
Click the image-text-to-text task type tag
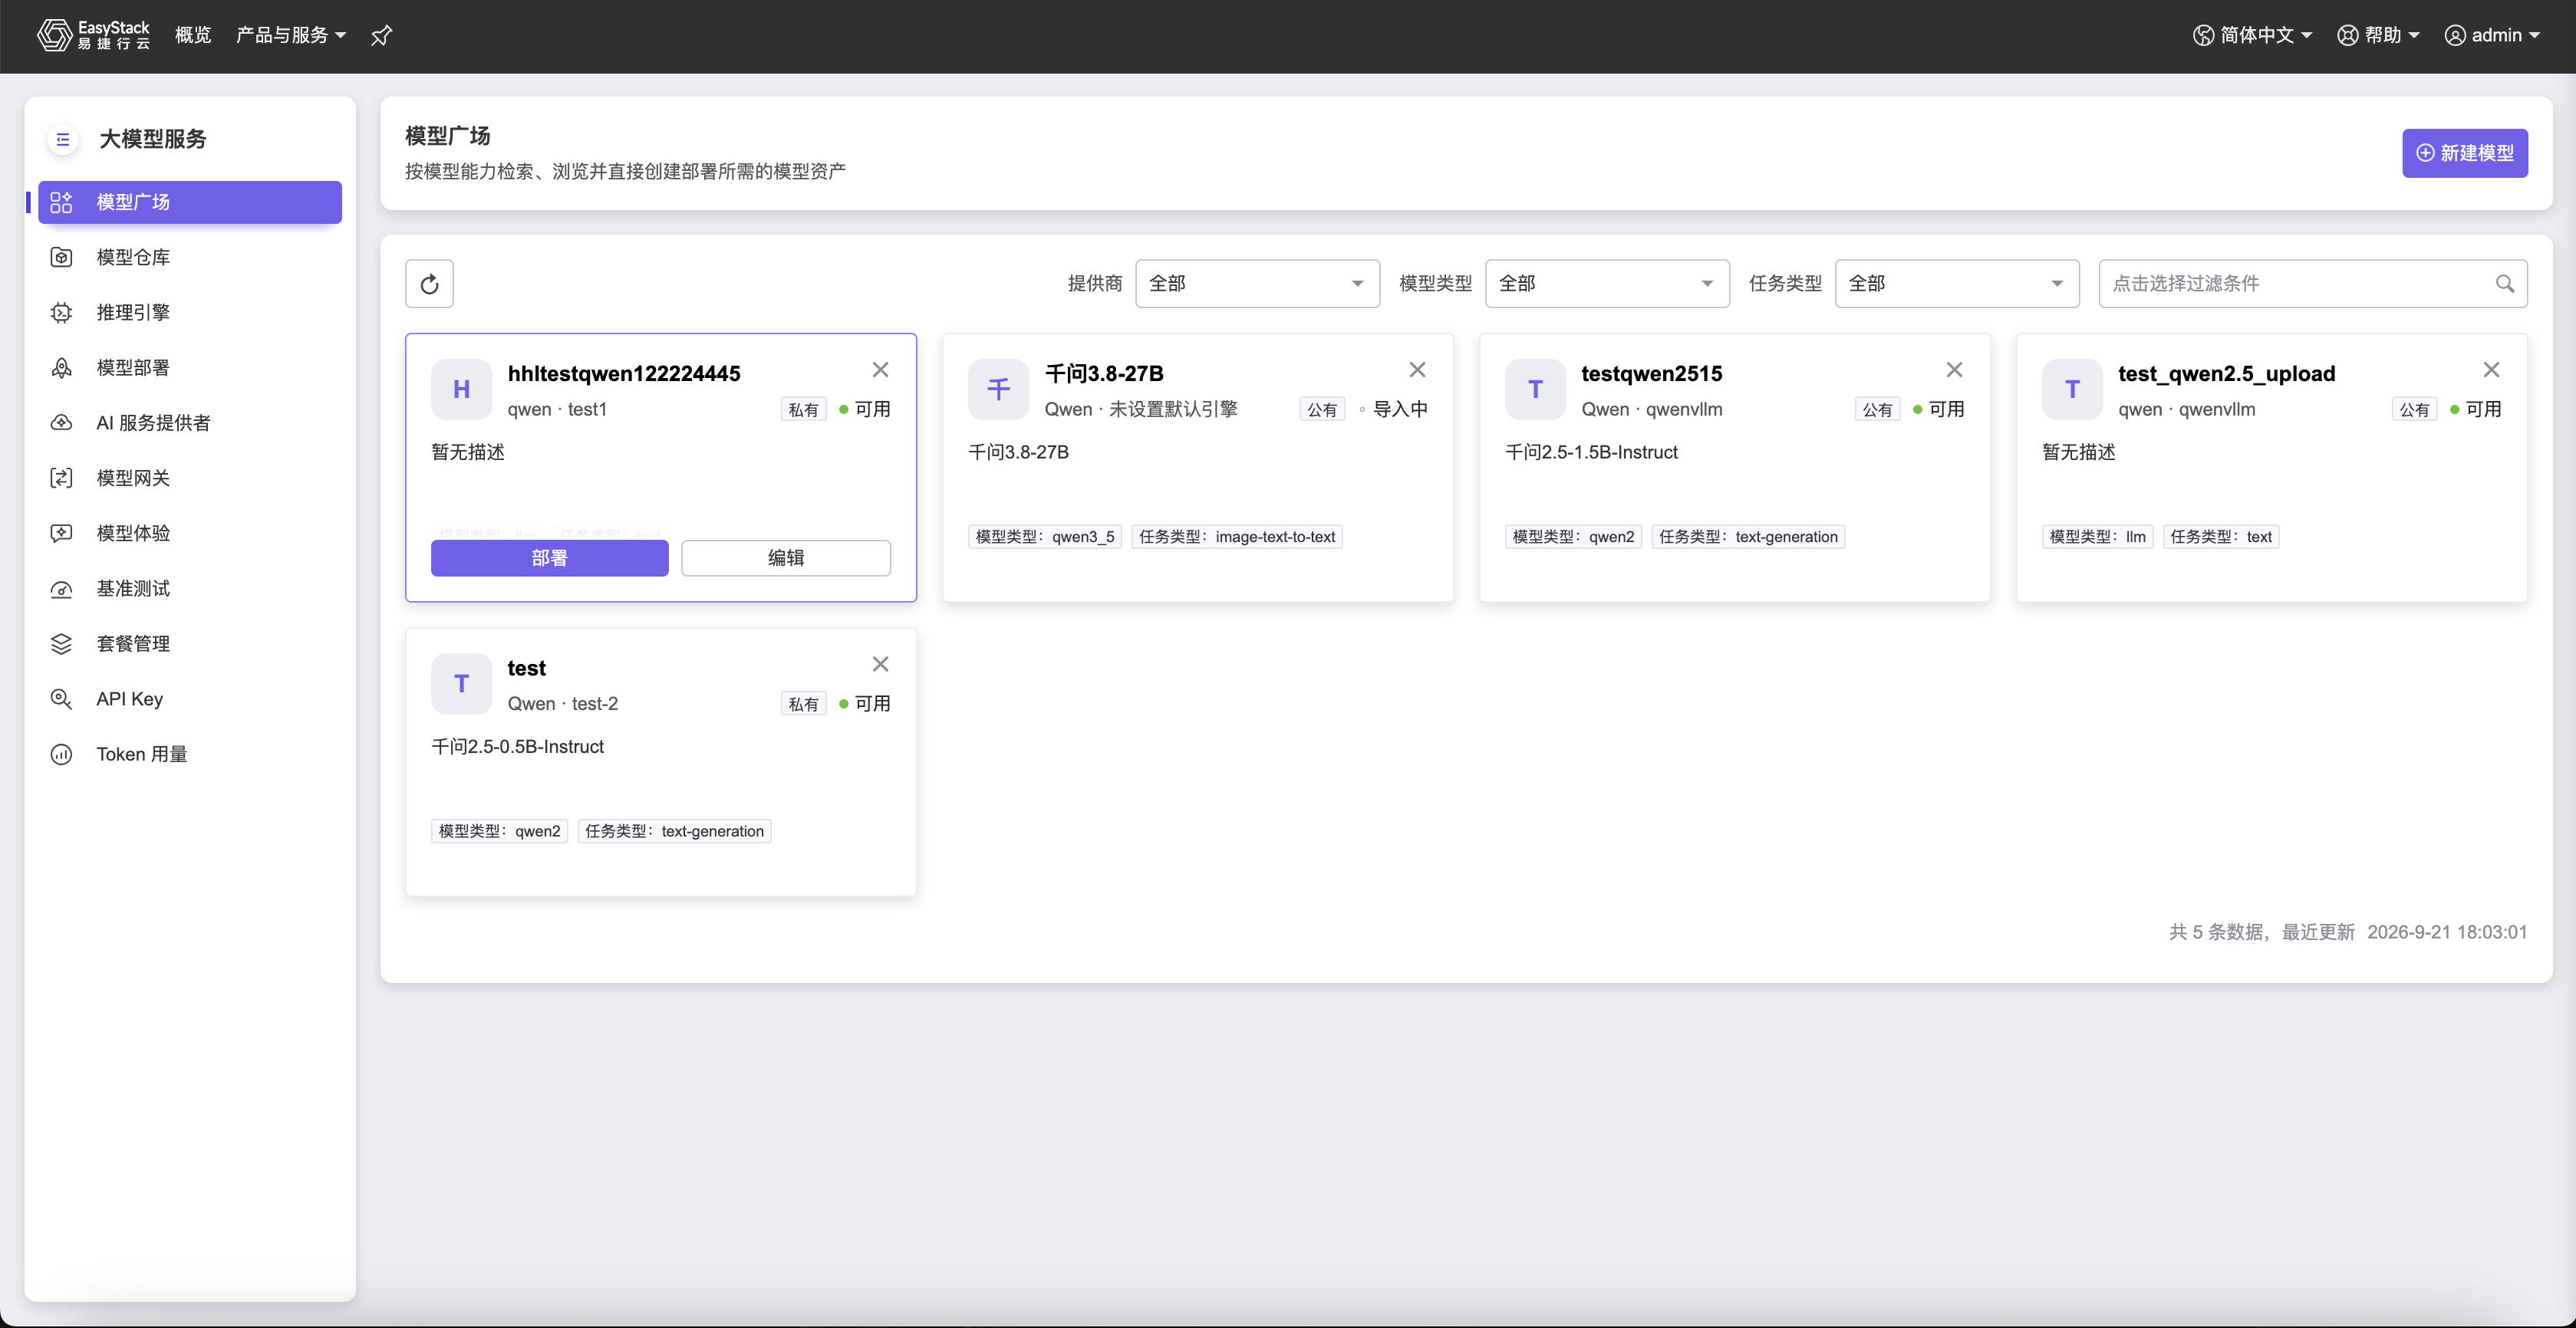coord(1236,537)
